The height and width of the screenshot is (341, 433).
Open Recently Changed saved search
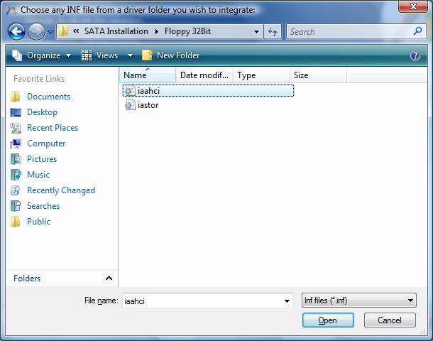pyautogui.click(x=60, y=190)
